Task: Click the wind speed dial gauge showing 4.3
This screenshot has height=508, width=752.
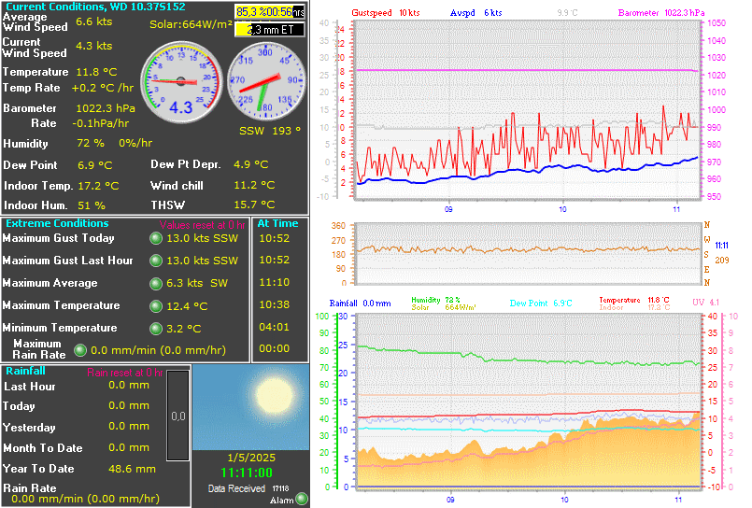Action: [x=182, y=82]
